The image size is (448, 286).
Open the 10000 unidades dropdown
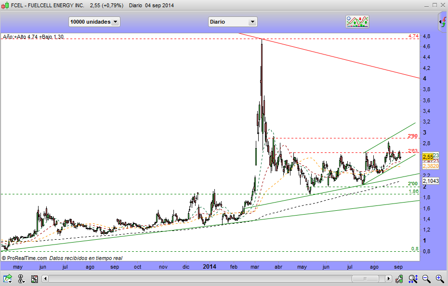coord(94,22)
